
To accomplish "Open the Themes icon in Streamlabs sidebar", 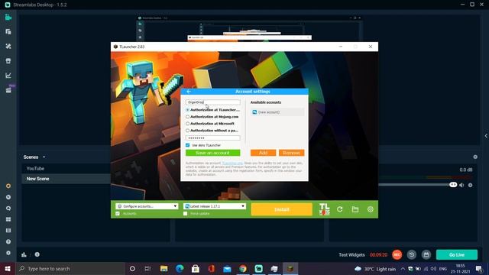I will 8,46.
